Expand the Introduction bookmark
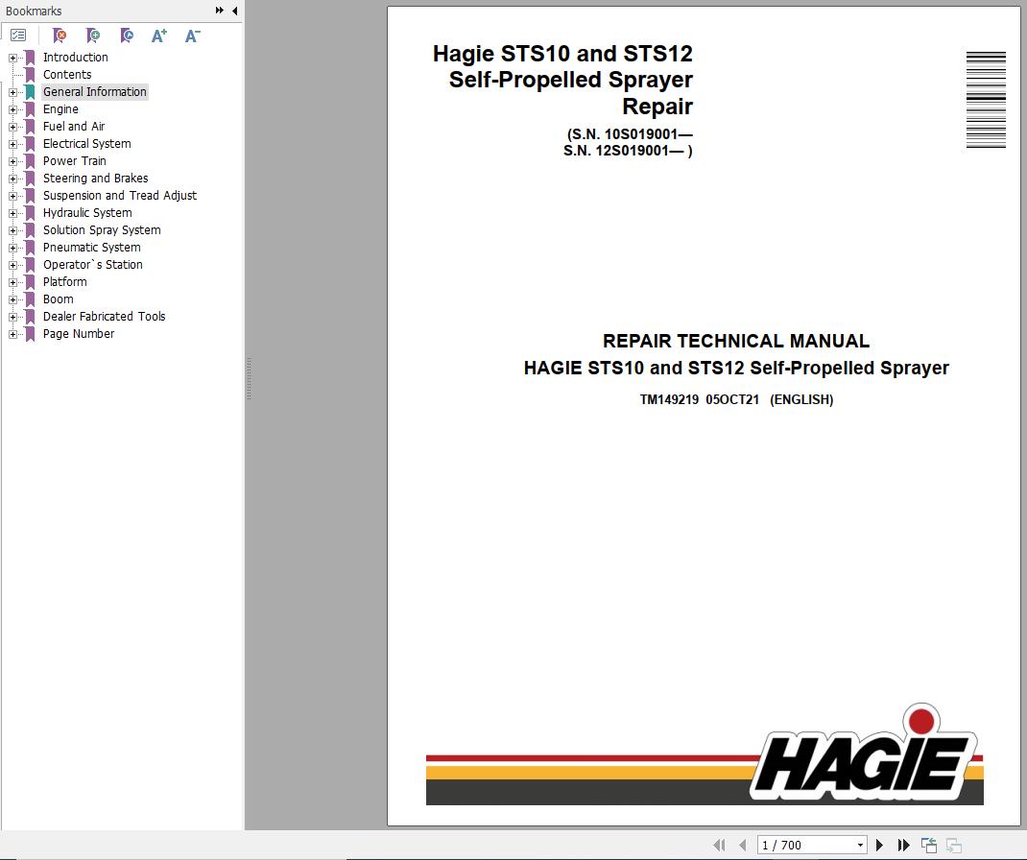Screen dimensions: 1027x860 click(x=12, y=58)
